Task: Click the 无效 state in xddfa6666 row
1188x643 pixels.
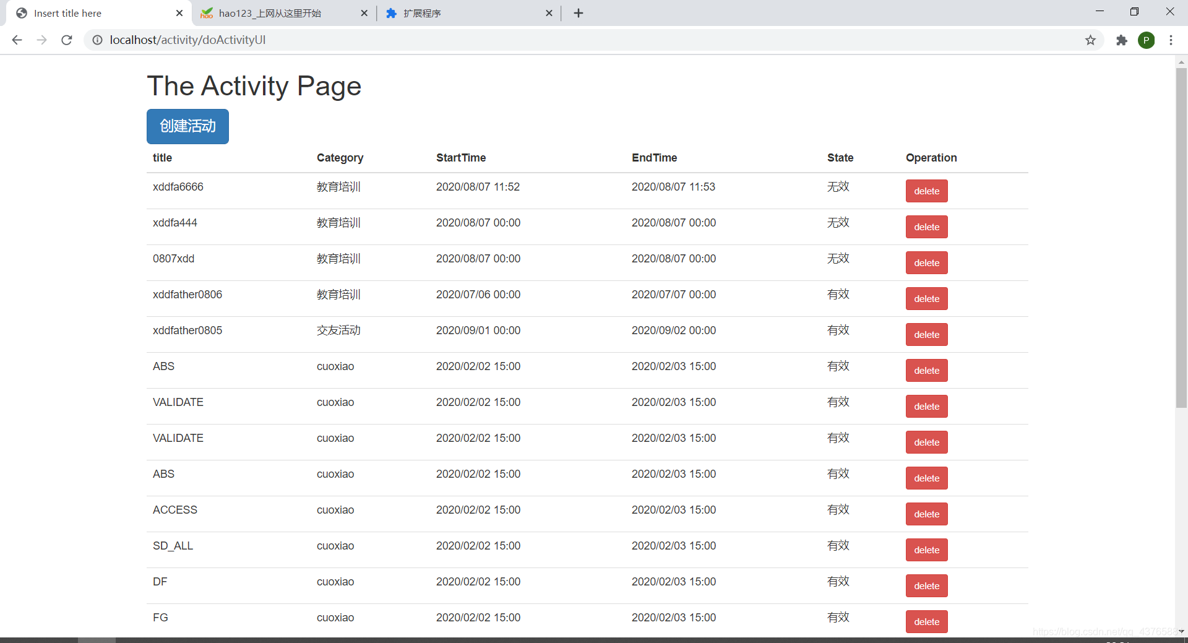Action: [x=838, y=187]
